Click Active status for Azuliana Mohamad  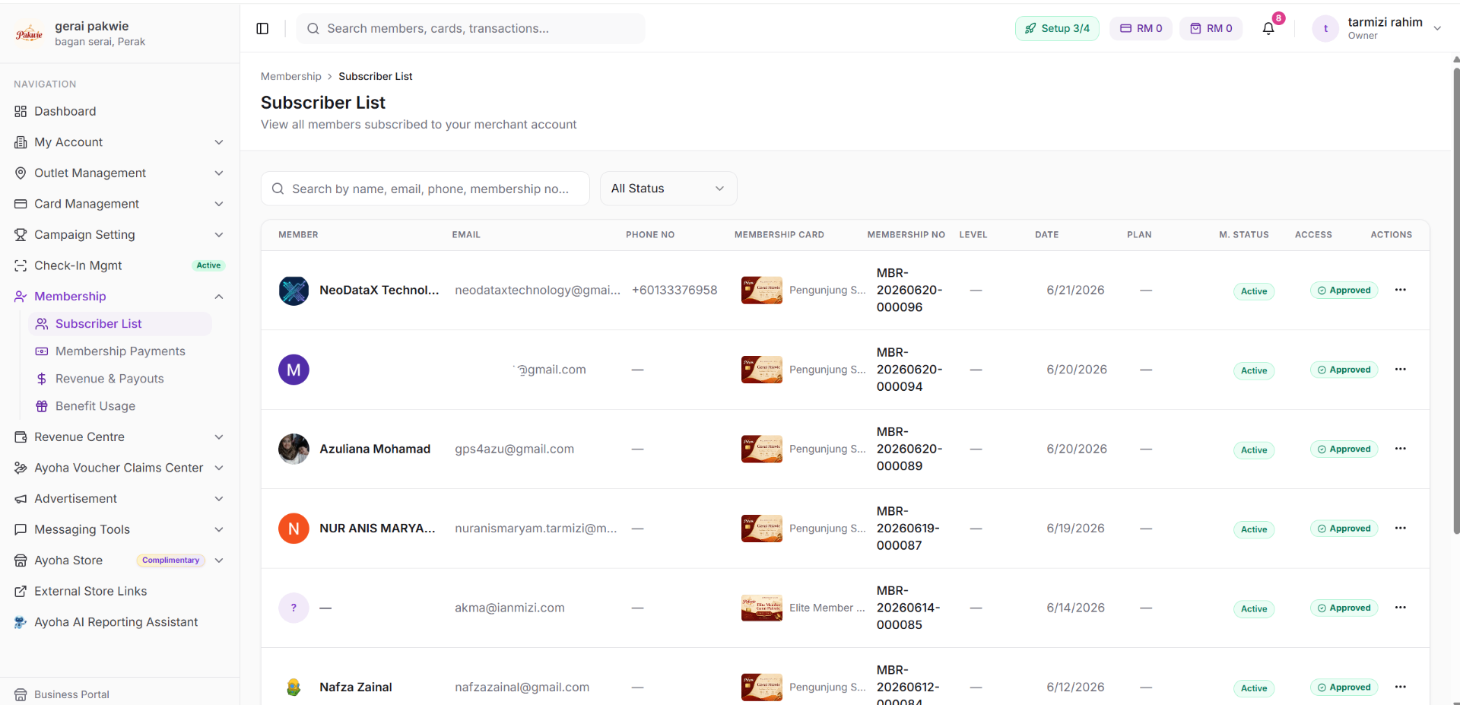point(1253,450)
